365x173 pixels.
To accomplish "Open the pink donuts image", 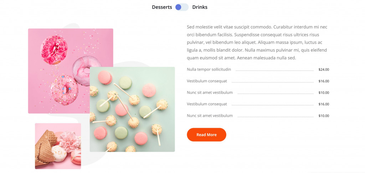I will [x=71, y=71].
